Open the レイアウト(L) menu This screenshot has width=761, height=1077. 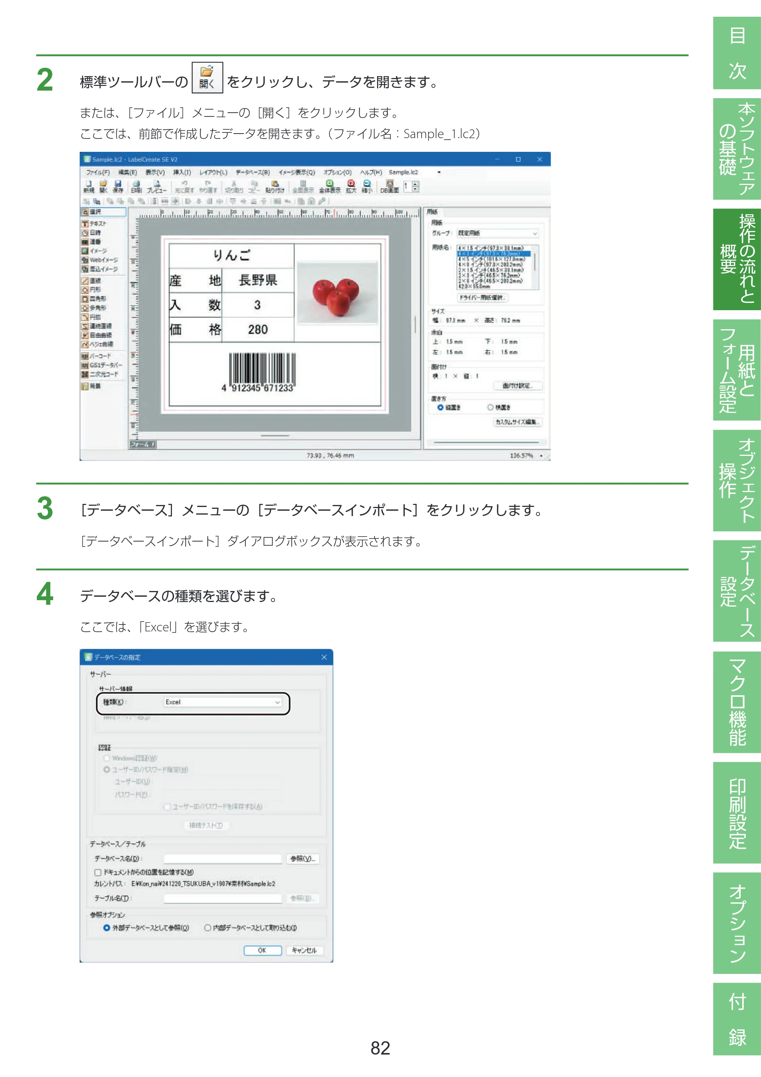click(213, 172)
